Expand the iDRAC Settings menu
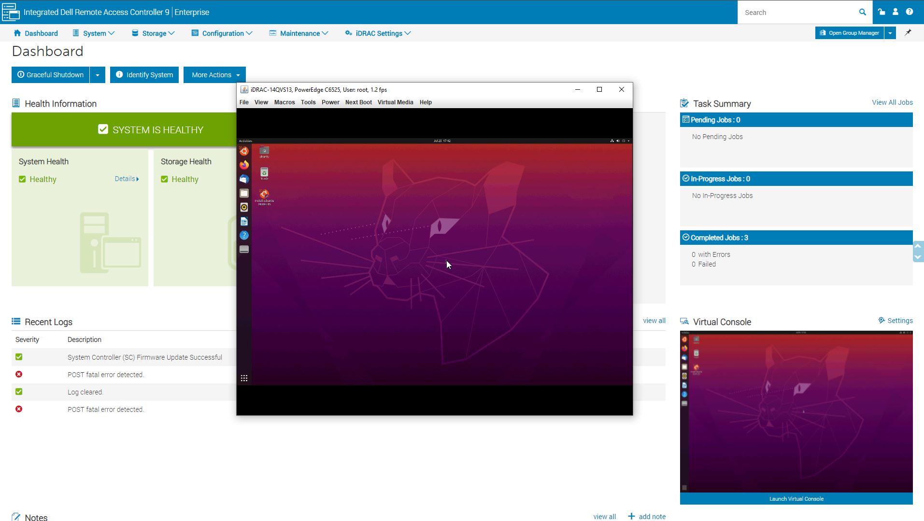The width and height of the screenshot is (924, 521). [378, 33]
